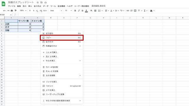189x106 pixels.
Task: Increase decimal places with .00 icon
Action: [41, 11]
